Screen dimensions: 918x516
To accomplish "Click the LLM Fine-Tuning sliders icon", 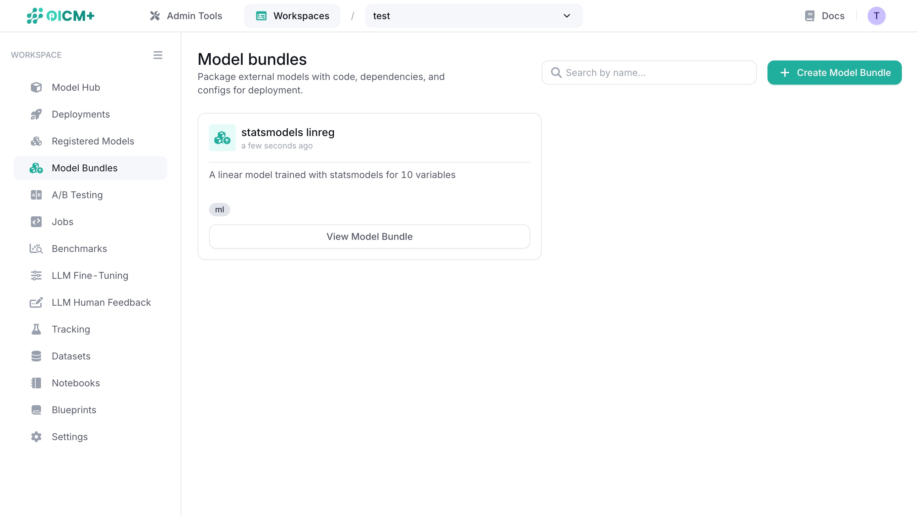I will (36, 275).
